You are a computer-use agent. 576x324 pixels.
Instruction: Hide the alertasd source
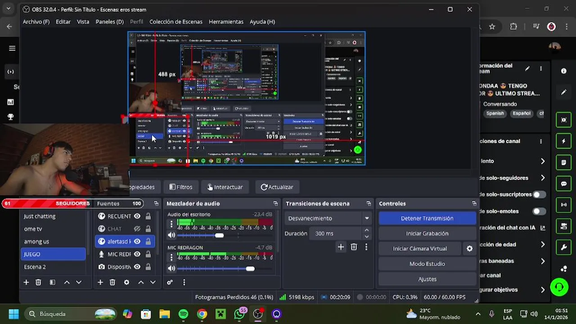point(137,241)
